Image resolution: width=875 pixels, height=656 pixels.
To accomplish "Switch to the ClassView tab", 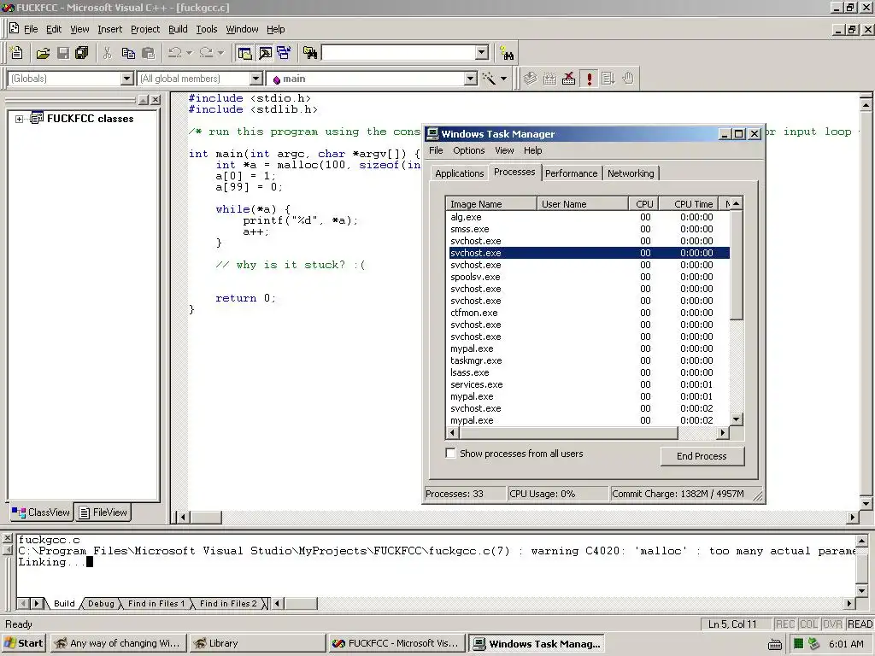I will pos(41,512).
